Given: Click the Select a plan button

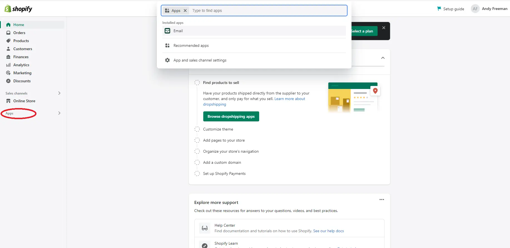Looking at the screenshot, I should (364, 31).
